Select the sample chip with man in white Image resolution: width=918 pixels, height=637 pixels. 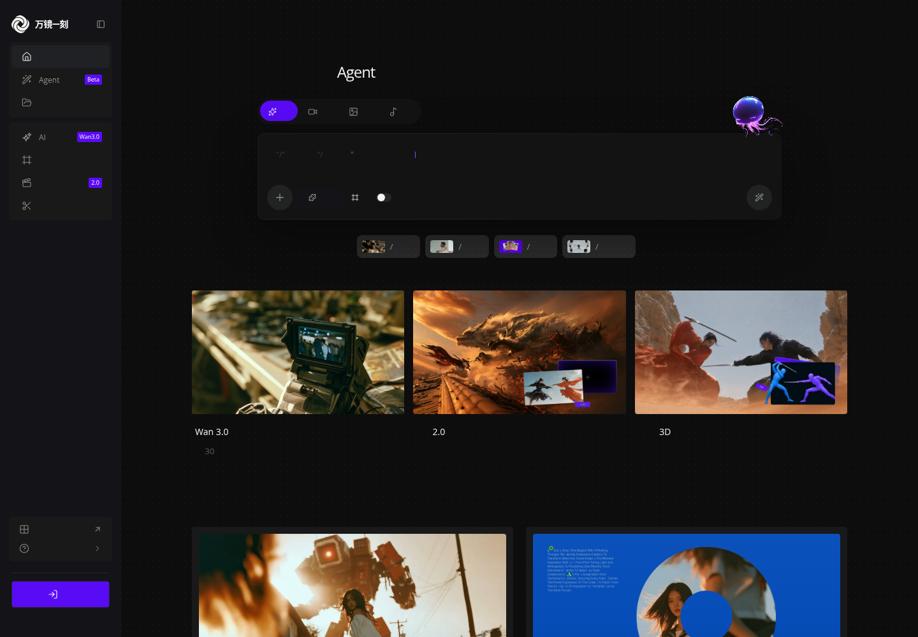[457, 247]
